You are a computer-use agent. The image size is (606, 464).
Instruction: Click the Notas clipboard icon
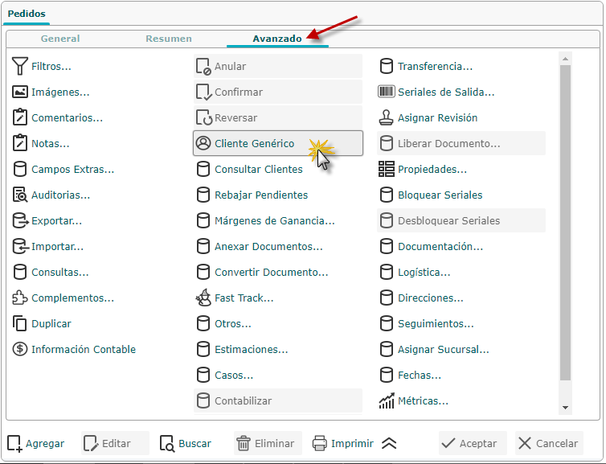(x=20, y=143)
